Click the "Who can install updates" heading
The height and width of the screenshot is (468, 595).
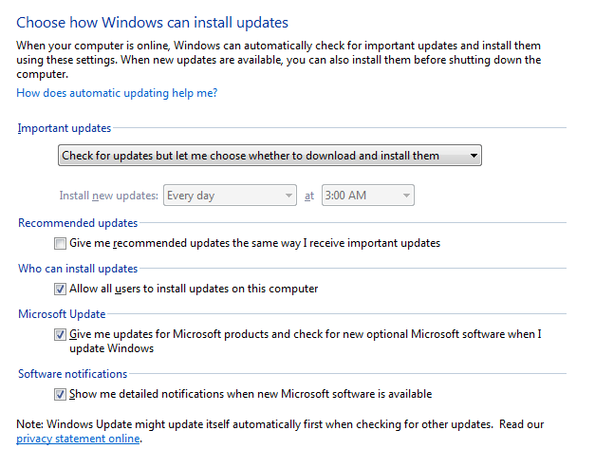pos(78,269)
